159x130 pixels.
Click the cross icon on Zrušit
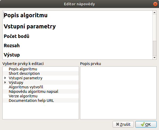coord(117,124)
